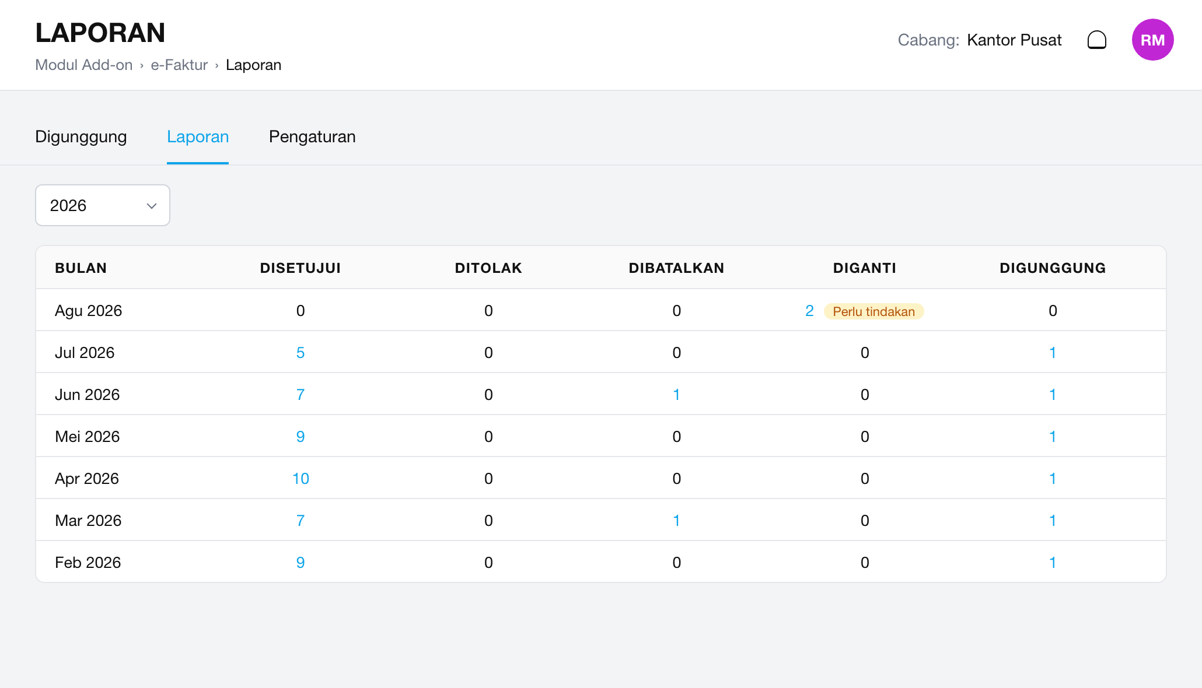Switch to the Digunggung tab
1202x688 pixels.
point(81,136)
